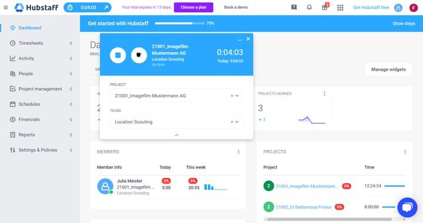Stop the running timer
The image size is (423, 223).
click(118, 55)
